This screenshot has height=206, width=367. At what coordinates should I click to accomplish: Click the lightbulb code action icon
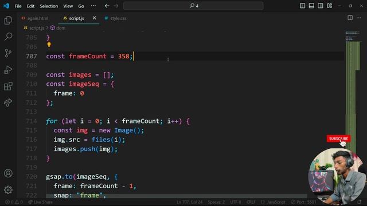point(49,45)
